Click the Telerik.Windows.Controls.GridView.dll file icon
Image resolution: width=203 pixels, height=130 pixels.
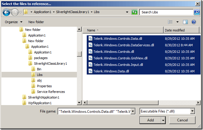click(90, 58)
